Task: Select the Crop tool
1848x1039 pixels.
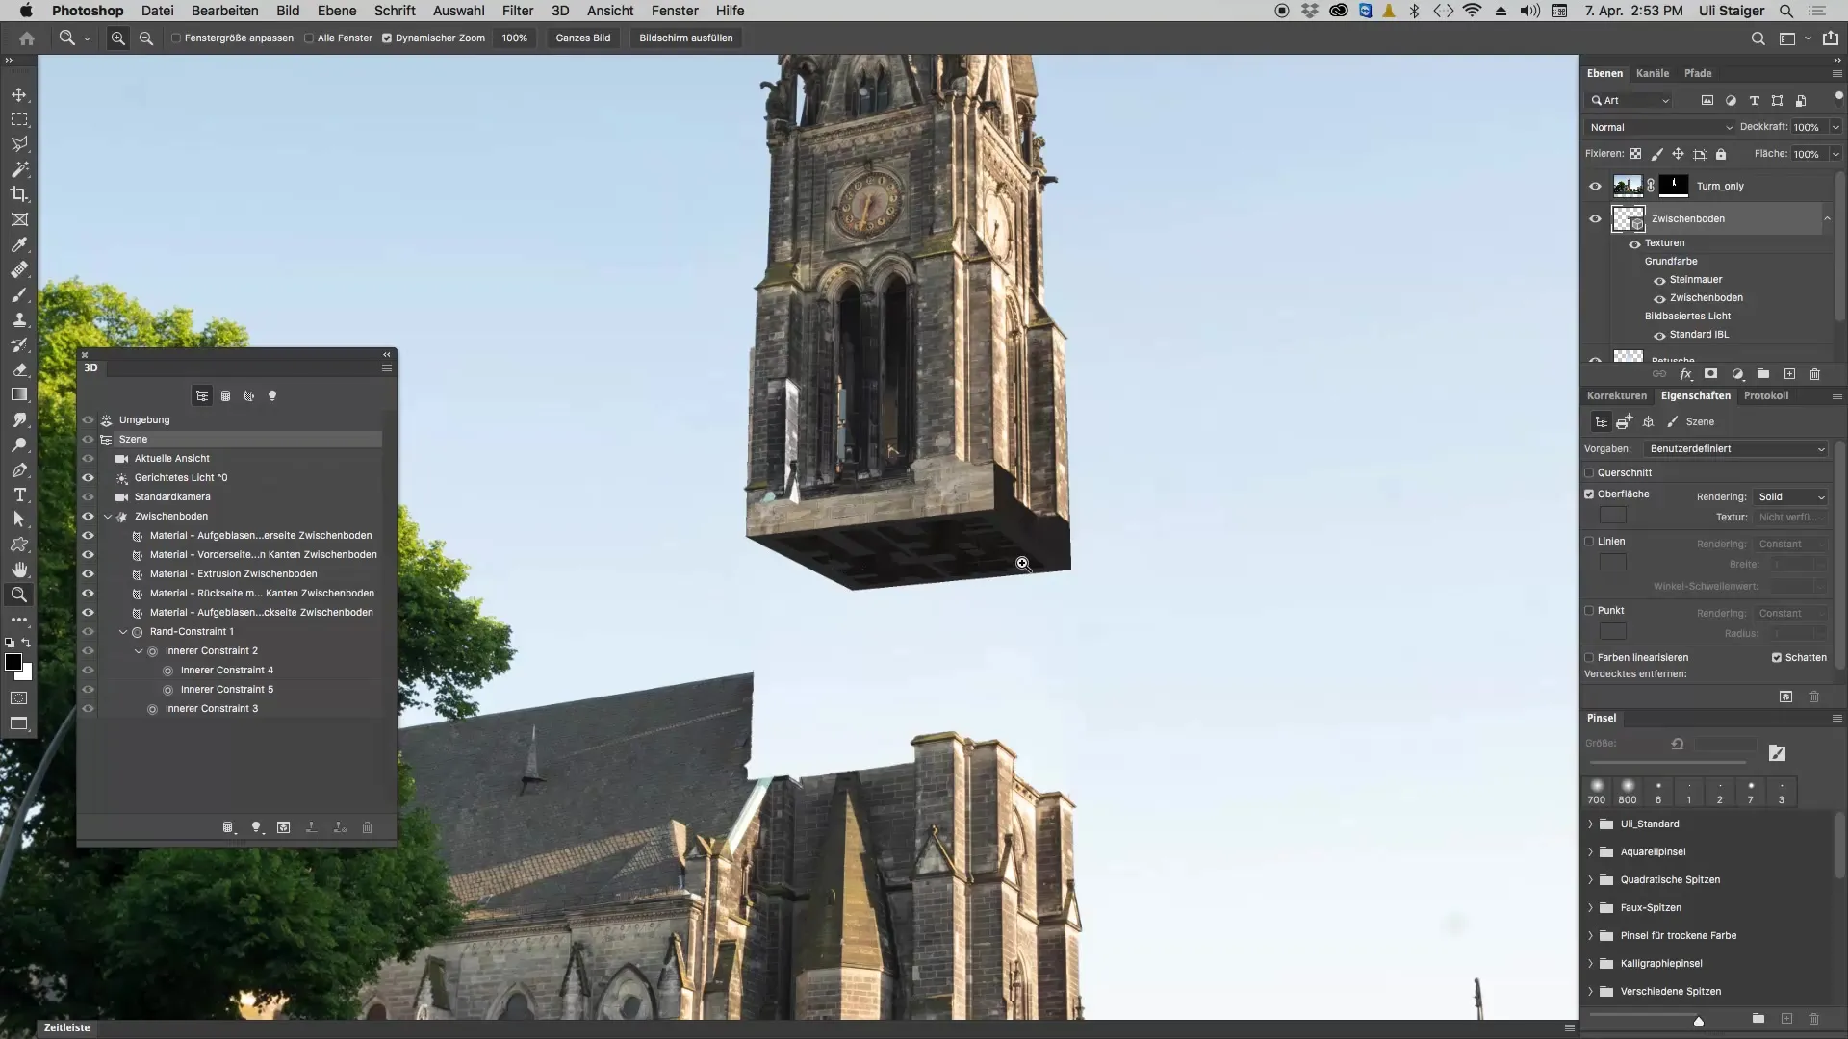Action: click(x=19, y=194)
